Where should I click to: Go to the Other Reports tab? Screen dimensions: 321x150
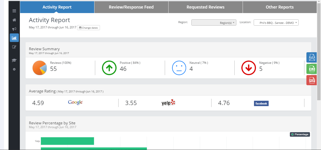[280, 7]
